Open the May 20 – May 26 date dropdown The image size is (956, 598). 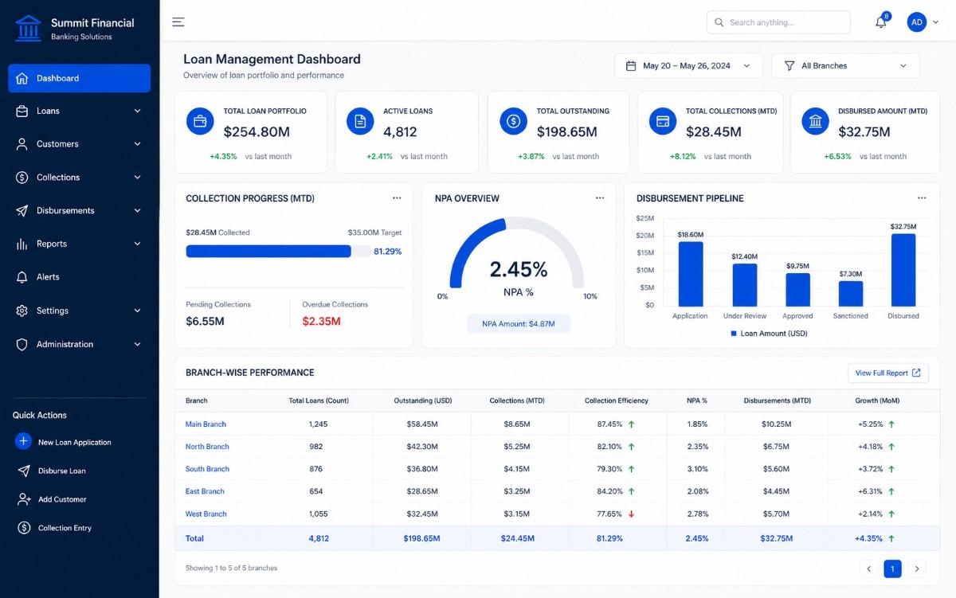(688, 66)
